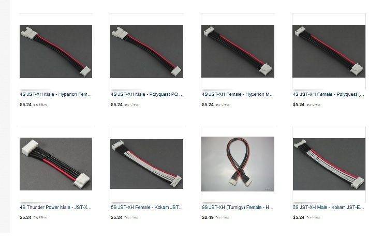
Task: Open the 6S JST-XH Turnigy looped cable photo
Action: 238,164
